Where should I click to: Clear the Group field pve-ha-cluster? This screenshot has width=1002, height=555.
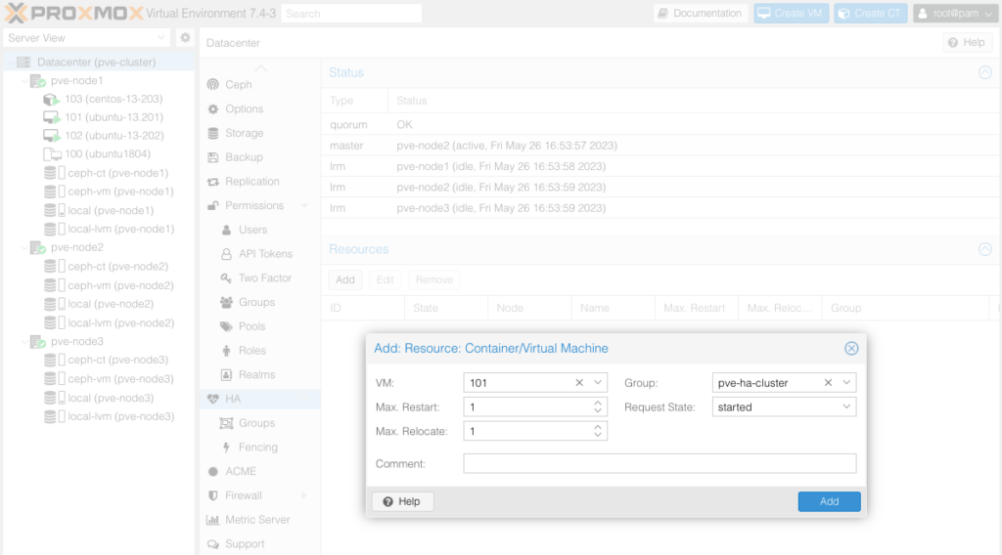point(828,383)
